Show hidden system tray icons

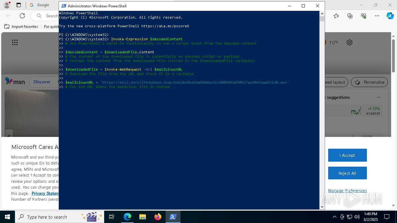pyautogui.click(x=334, y=217)
